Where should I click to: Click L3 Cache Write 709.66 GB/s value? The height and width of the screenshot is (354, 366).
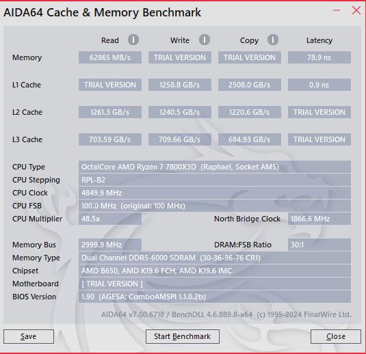tap(180, 139)
